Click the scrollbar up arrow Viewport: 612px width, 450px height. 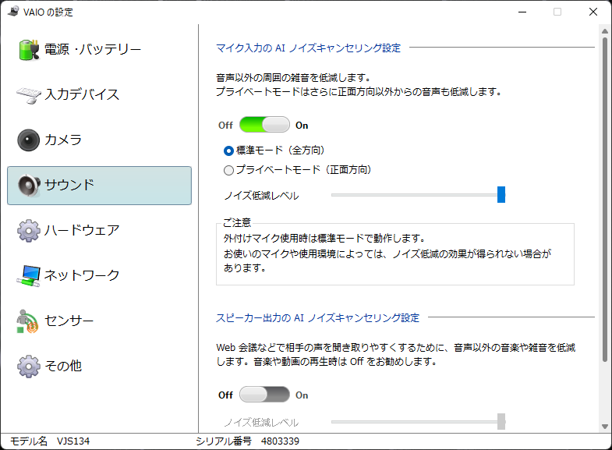(x=604, y=31)
